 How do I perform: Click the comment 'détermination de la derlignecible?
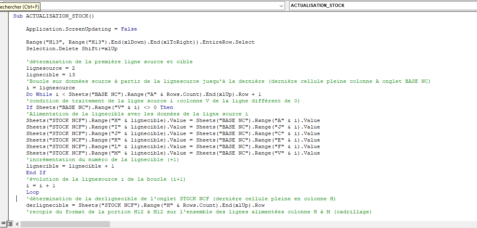(x=181, y=199)
